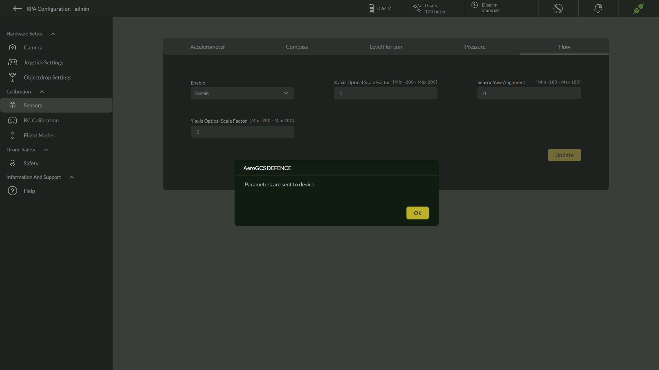Click the Joystick Settings gamepad icon
The image size is (659, 370).
click(x=12, y=62)
